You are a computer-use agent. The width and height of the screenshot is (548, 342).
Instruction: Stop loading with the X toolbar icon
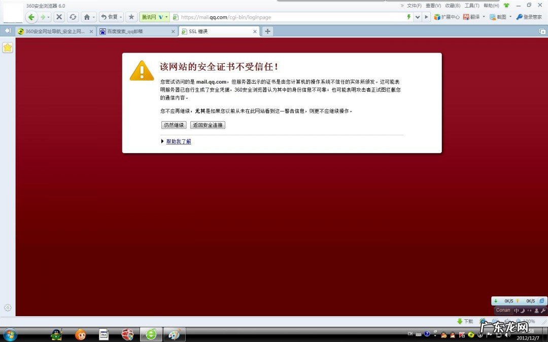point(59,17)
